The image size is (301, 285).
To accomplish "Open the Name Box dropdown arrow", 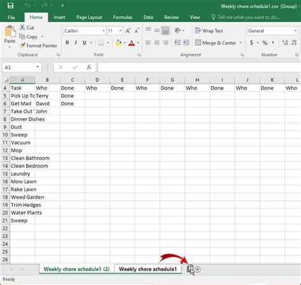I will 37,67.
